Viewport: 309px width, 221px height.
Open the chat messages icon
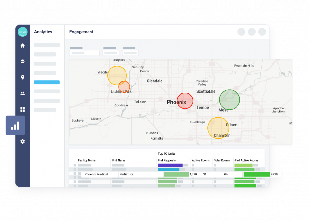click(x=22, y=61)
